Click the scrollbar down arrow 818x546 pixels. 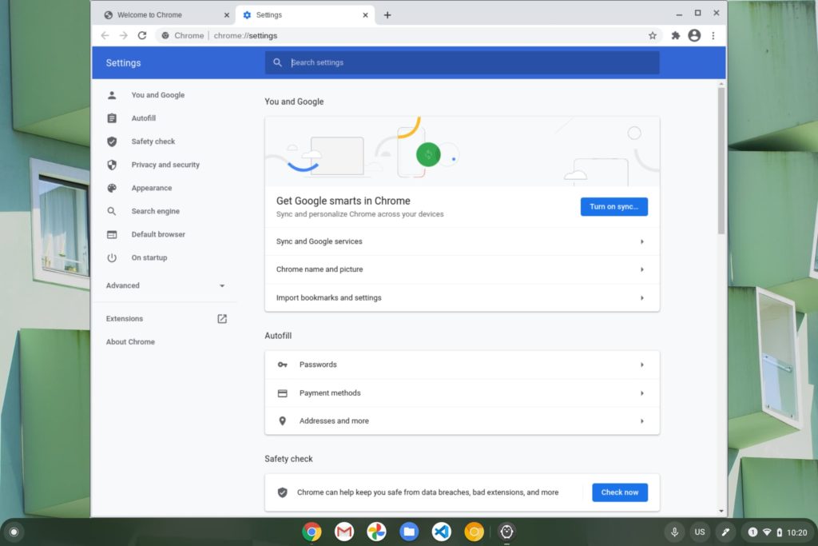[721, 512]
